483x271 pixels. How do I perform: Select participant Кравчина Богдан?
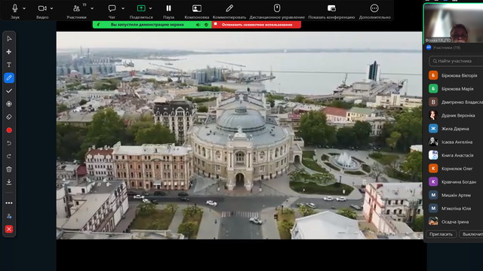coord(456,181)
